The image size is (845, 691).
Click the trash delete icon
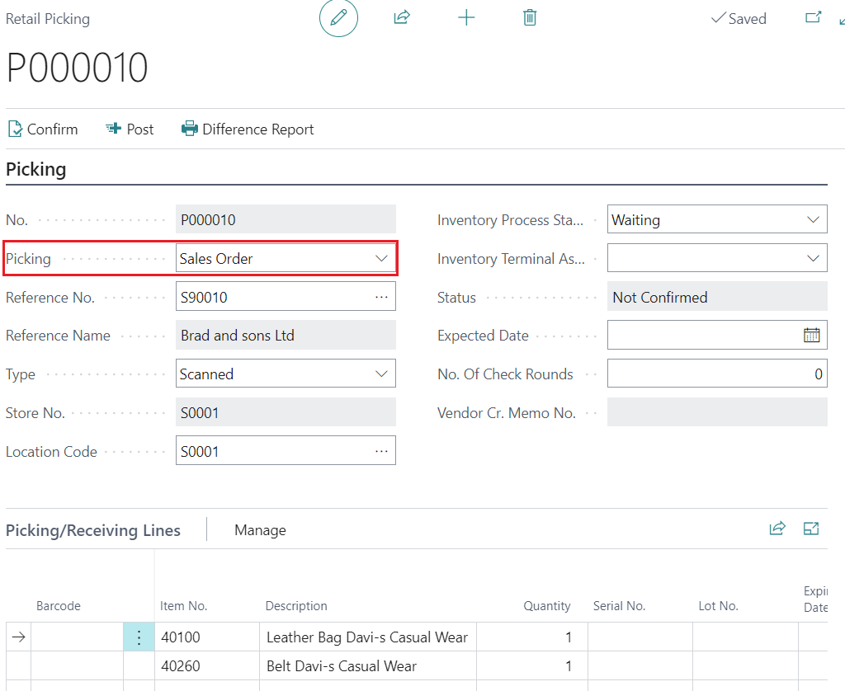point(530,17)
